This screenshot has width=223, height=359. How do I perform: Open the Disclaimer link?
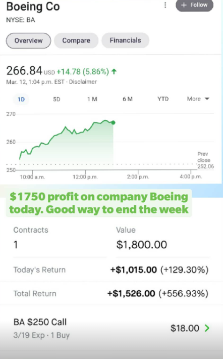tap(83, 82)
